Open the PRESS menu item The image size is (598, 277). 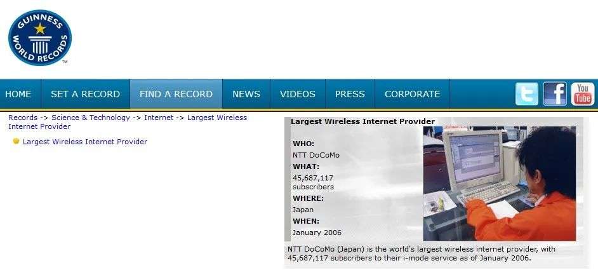pos(350,94)
